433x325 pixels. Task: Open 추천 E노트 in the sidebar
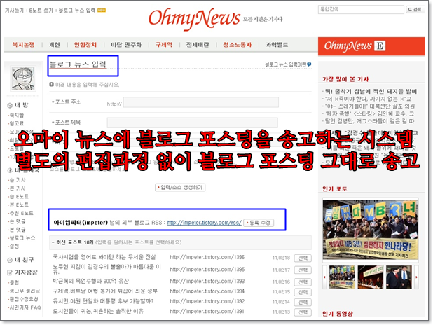tap(21, 213)
